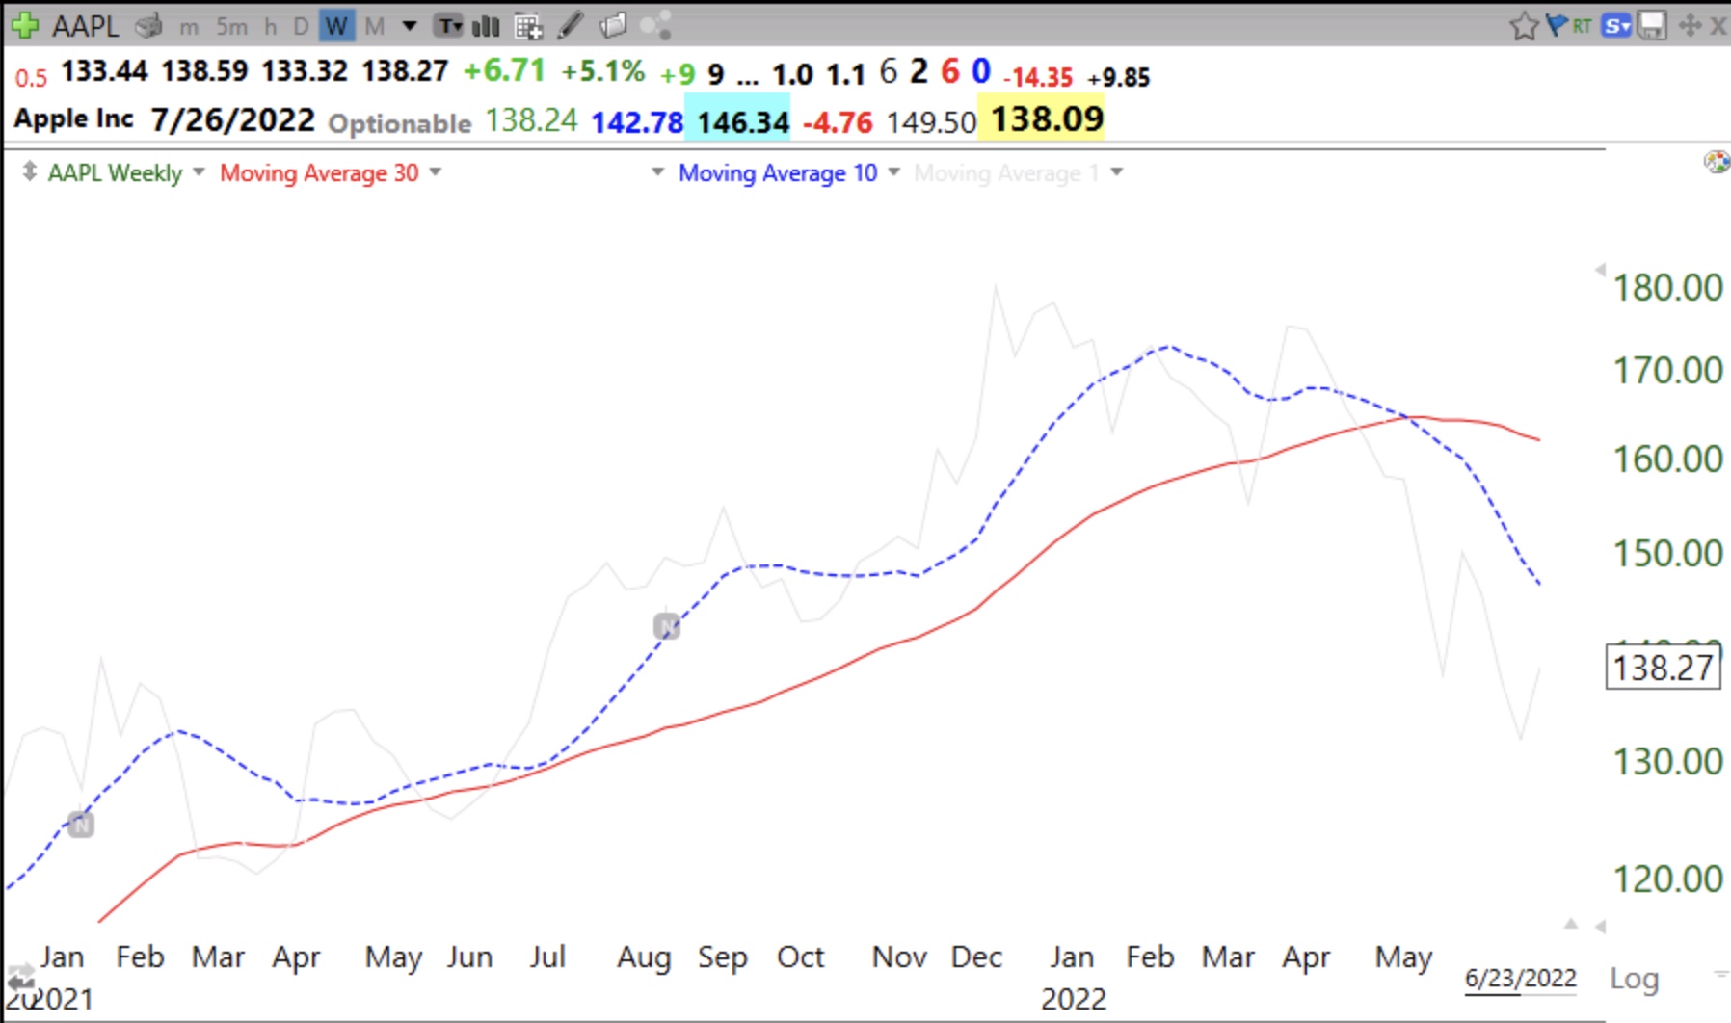Click the news icon next to AAPL
1731x1023 pixels.
pyautogui.click(x=148, y=26)
